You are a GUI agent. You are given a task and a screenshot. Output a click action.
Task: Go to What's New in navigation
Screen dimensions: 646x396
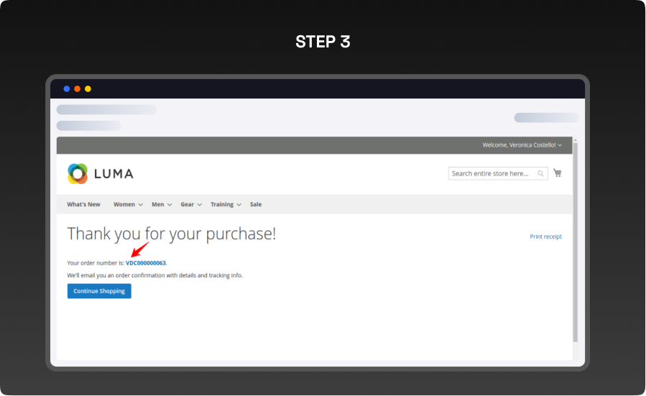point(84,205)
